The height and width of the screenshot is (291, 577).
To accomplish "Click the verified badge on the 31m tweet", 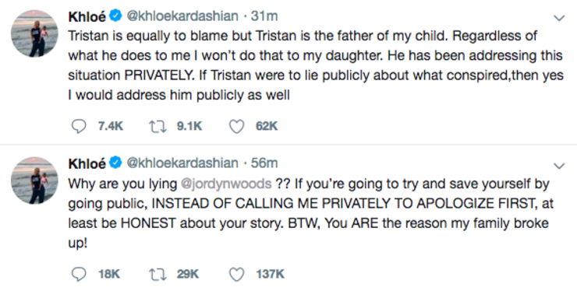I will pos(115,16).
